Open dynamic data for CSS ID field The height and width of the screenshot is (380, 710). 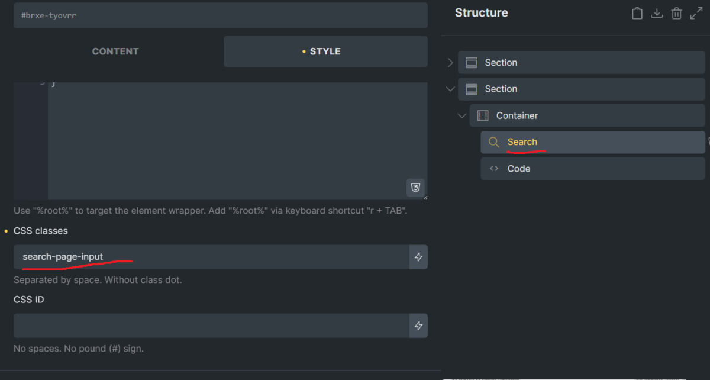(x=418, y=326)
